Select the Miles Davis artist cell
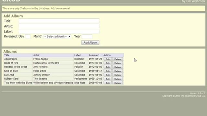 pos(39,71)
